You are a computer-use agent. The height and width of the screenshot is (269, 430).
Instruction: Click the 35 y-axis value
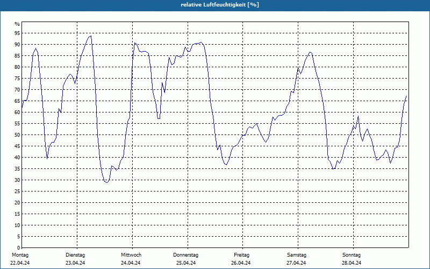pos(17,169)
